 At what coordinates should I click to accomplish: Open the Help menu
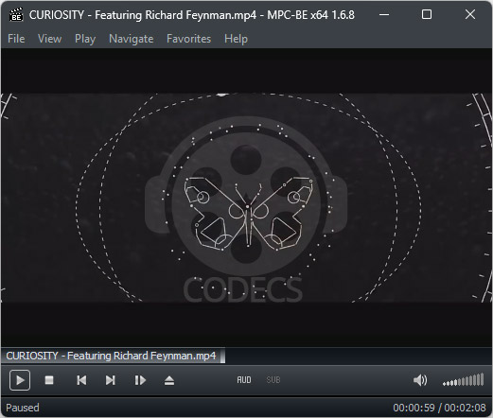[x=236, y=39]
